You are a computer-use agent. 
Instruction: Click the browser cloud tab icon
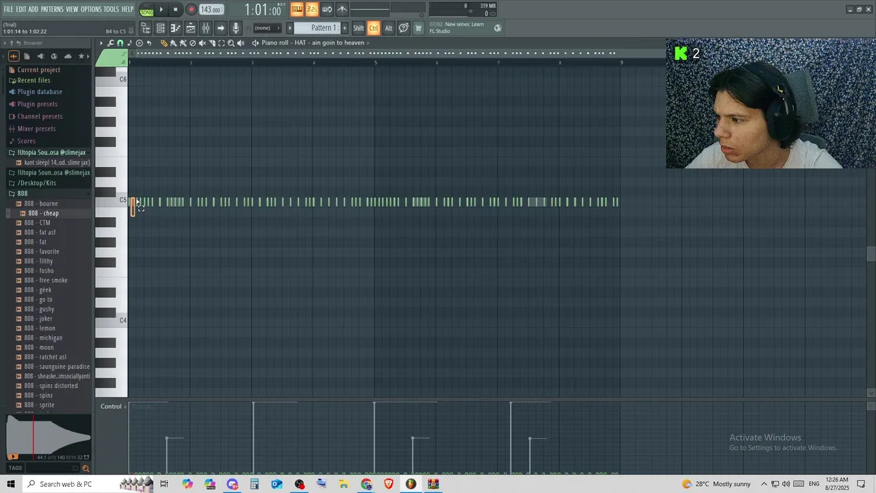click(x=68, y=56)
